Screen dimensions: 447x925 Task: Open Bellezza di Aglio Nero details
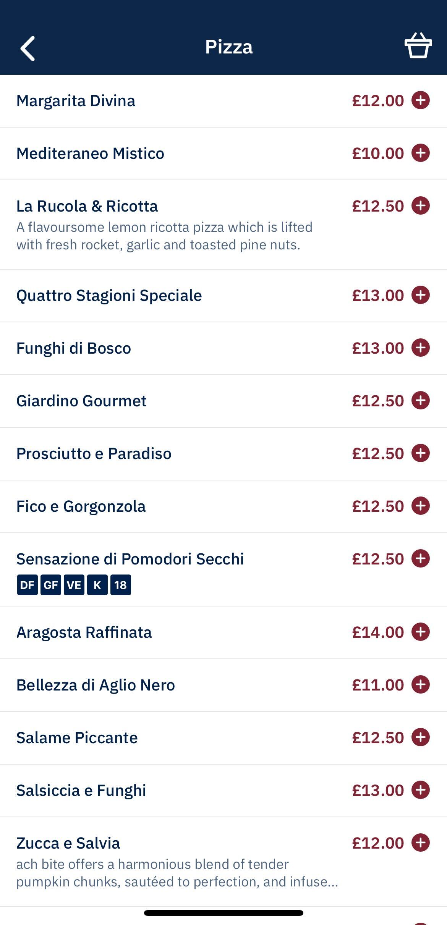(x=96, y=685)
